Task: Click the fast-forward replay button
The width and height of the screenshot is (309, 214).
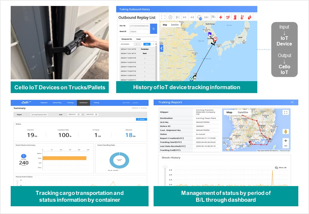Action: [185, 17]
